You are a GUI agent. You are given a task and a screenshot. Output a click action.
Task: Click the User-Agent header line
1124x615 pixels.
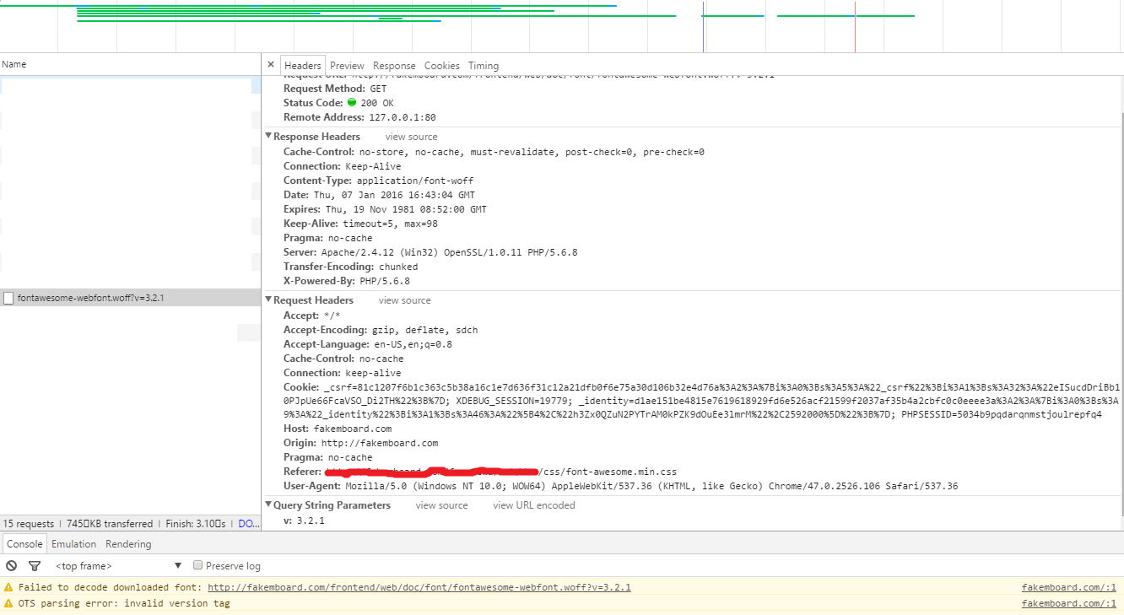click(x=621, y=486)
